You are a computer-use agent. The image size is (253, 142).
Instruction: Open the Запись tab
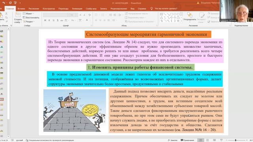point(104,9)
